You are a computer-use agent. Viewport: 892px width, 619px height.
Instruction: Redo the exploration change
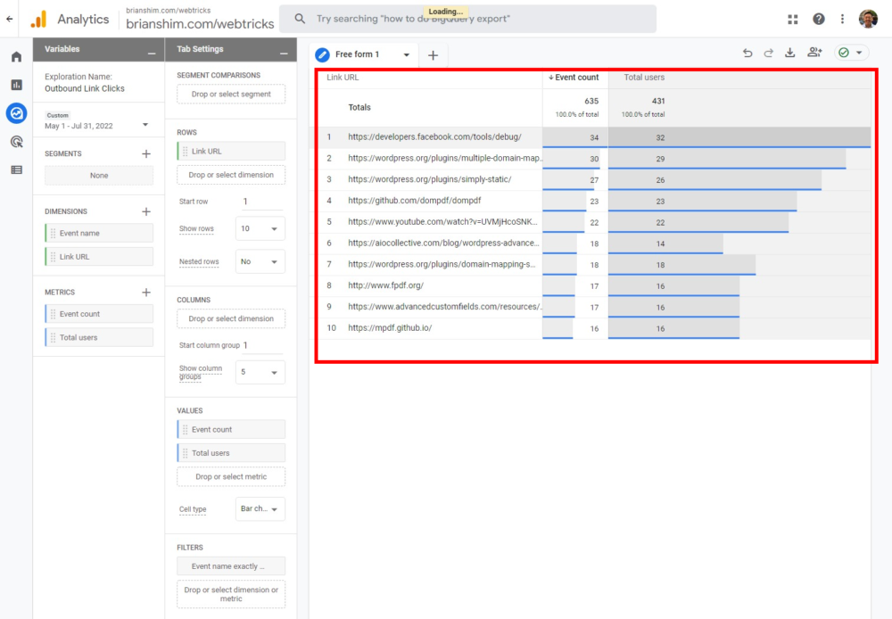(x=768, y=53)
